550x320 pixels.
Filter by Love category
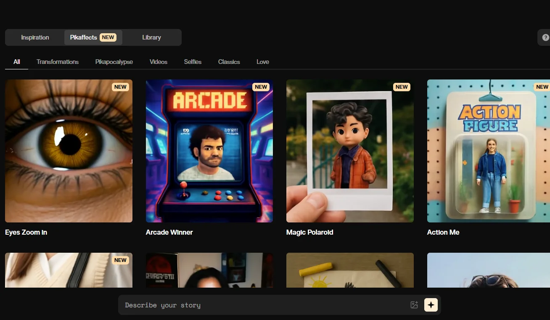[263, 62]
